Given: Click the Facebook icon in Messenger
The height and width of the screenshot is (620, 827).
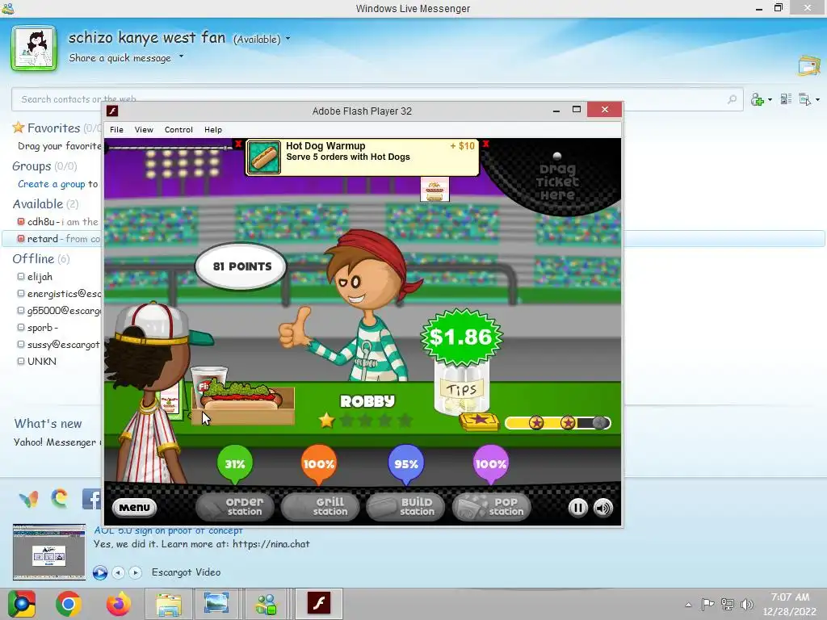Looking at the screenshot, I should (x=91, y=498).
